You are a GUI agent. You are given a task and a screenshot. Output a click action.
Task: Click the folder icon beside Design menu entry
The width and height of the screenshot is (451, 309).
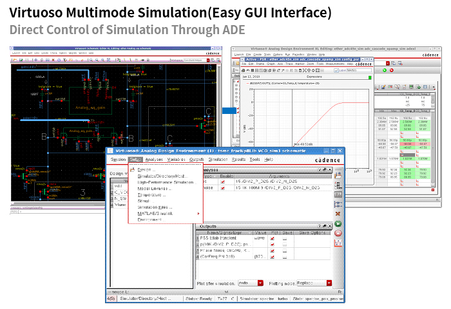(133, 169)
